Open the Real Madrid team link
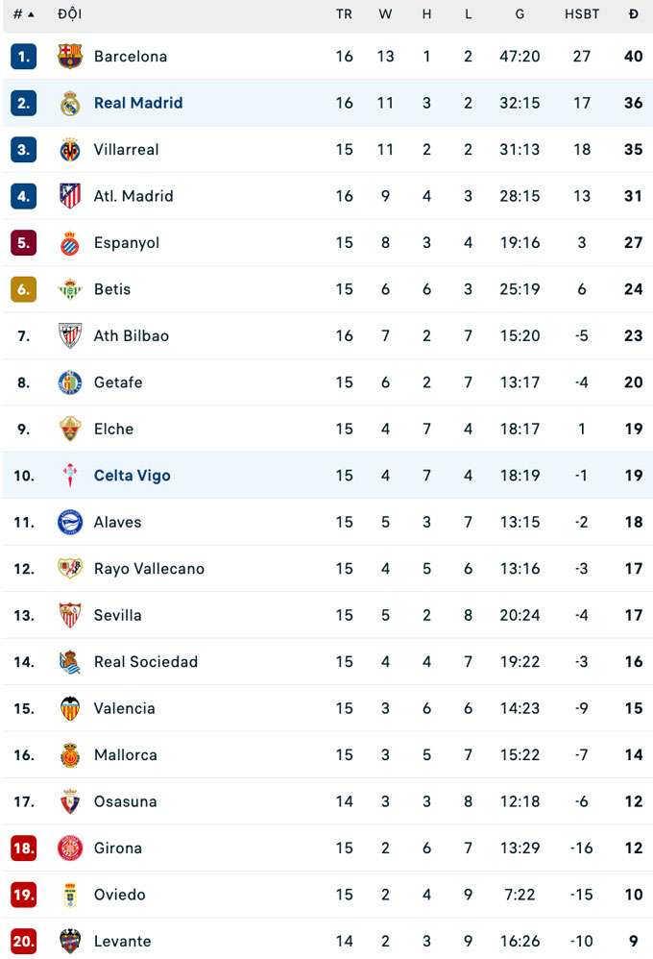The height and width of the screenshot is (959, 653). click(x=138, y=103)
